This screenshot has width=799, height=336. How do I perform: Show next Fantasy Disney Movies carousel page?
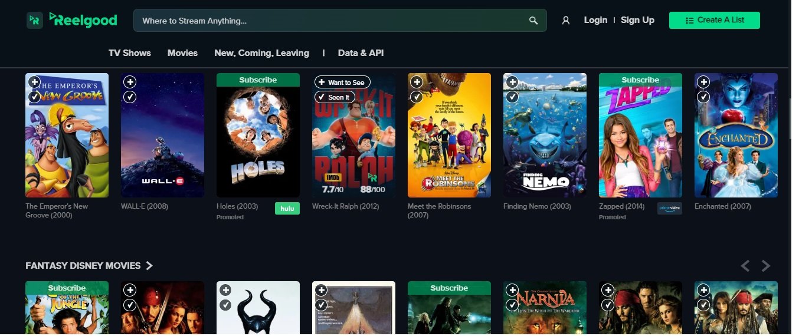coord(766,266)
